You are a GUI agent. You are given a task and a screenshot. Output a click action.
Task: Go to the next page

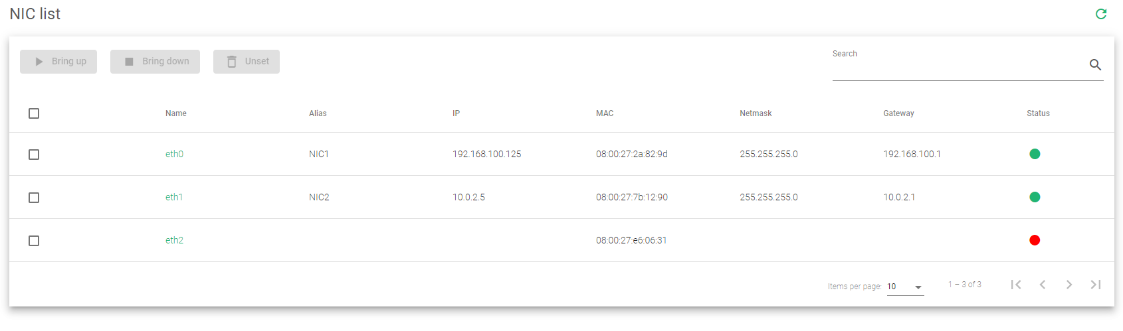coord(1069,285)
